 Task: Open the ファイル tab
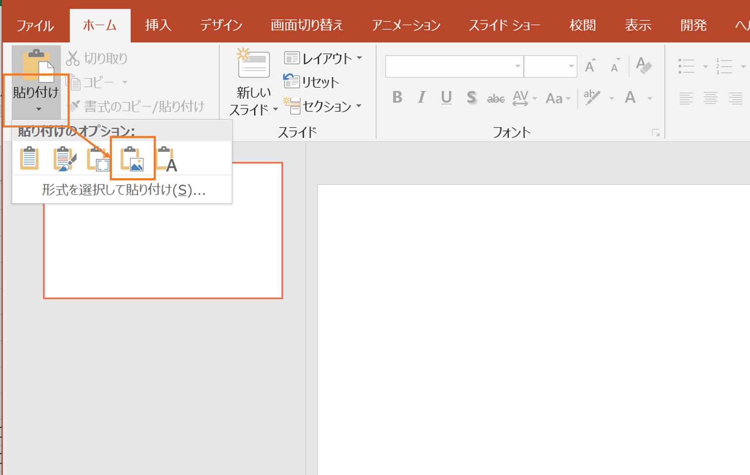[x=35, y=25]
